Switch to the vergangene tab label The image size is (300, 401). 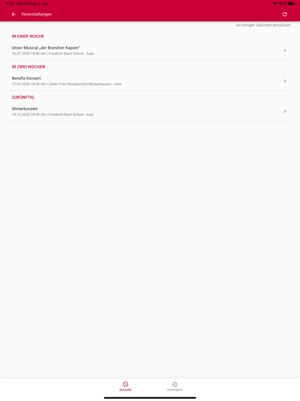(174, 390)
